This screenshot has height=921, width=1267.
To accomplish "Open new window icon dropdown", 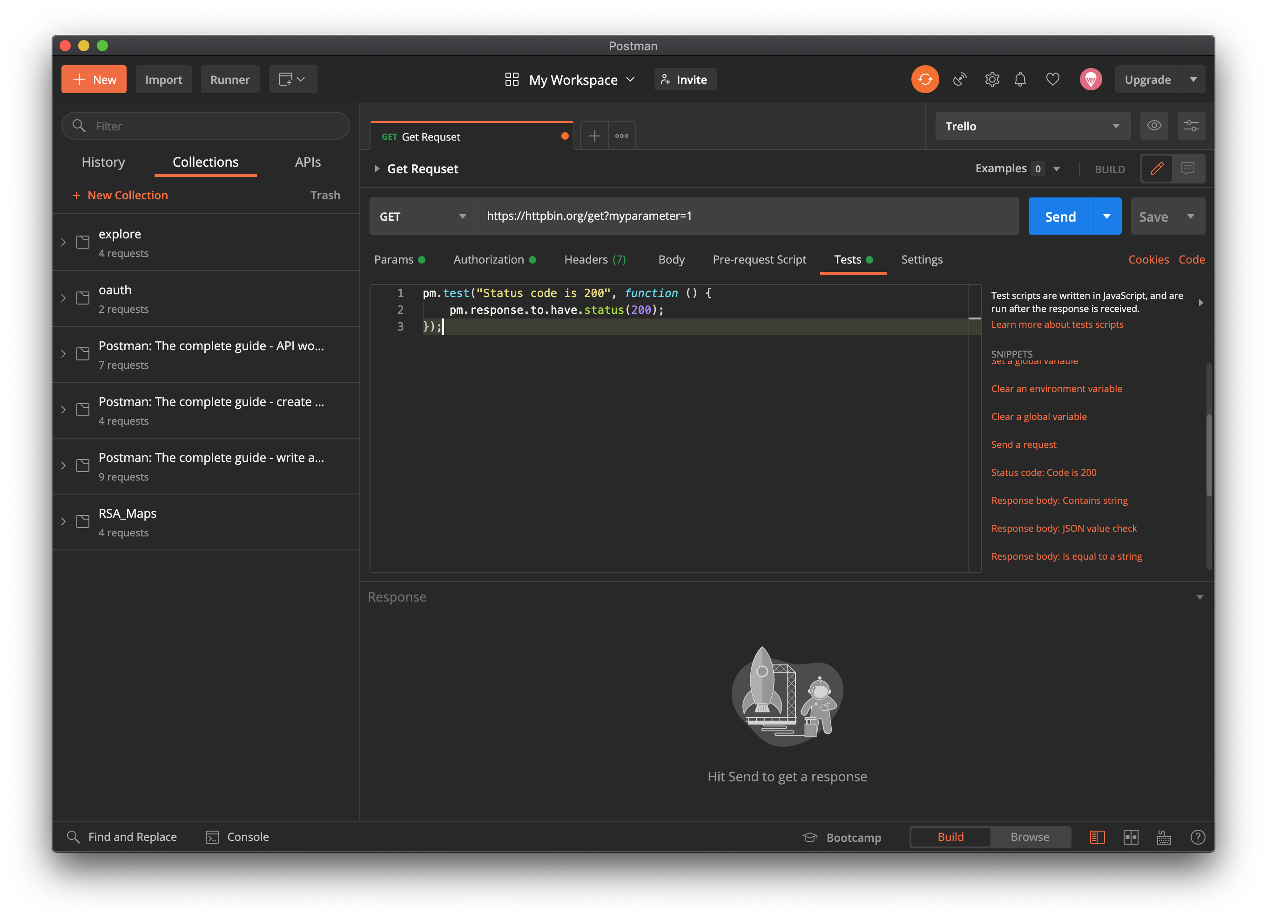I will (x=293, y=79).
